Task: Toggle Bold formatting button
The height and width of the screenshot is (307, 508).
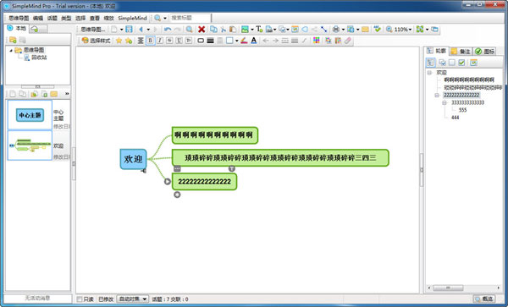Action: pos(150,41)
